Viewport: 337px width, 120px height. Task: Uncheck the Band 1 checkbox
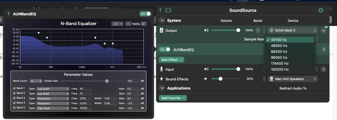tap(15, 88)
